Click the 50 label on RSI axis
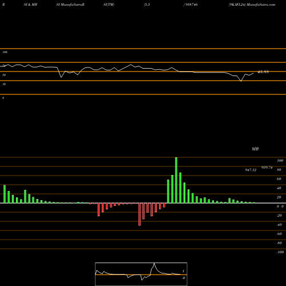Viewport: 286px width, 286px height. tap(4, 75)
